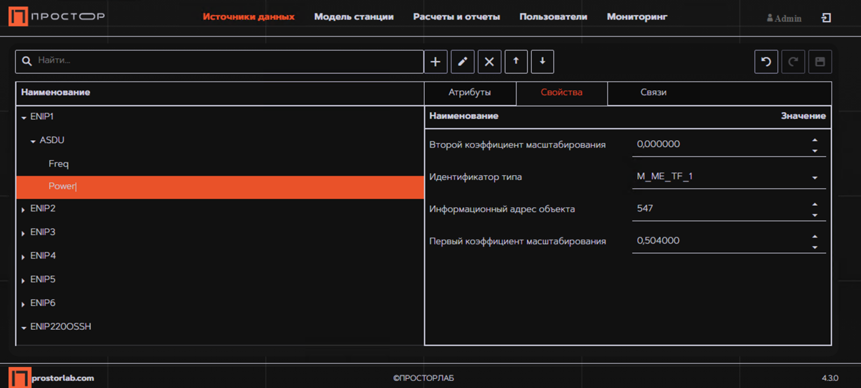861x388 pixels.
Task: Open the prostorlab.com link in footer
Action: [63, 378]
